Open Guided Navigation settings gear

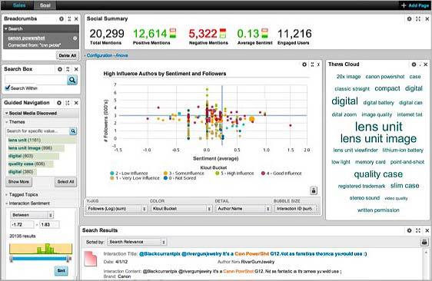coord(59,103)
